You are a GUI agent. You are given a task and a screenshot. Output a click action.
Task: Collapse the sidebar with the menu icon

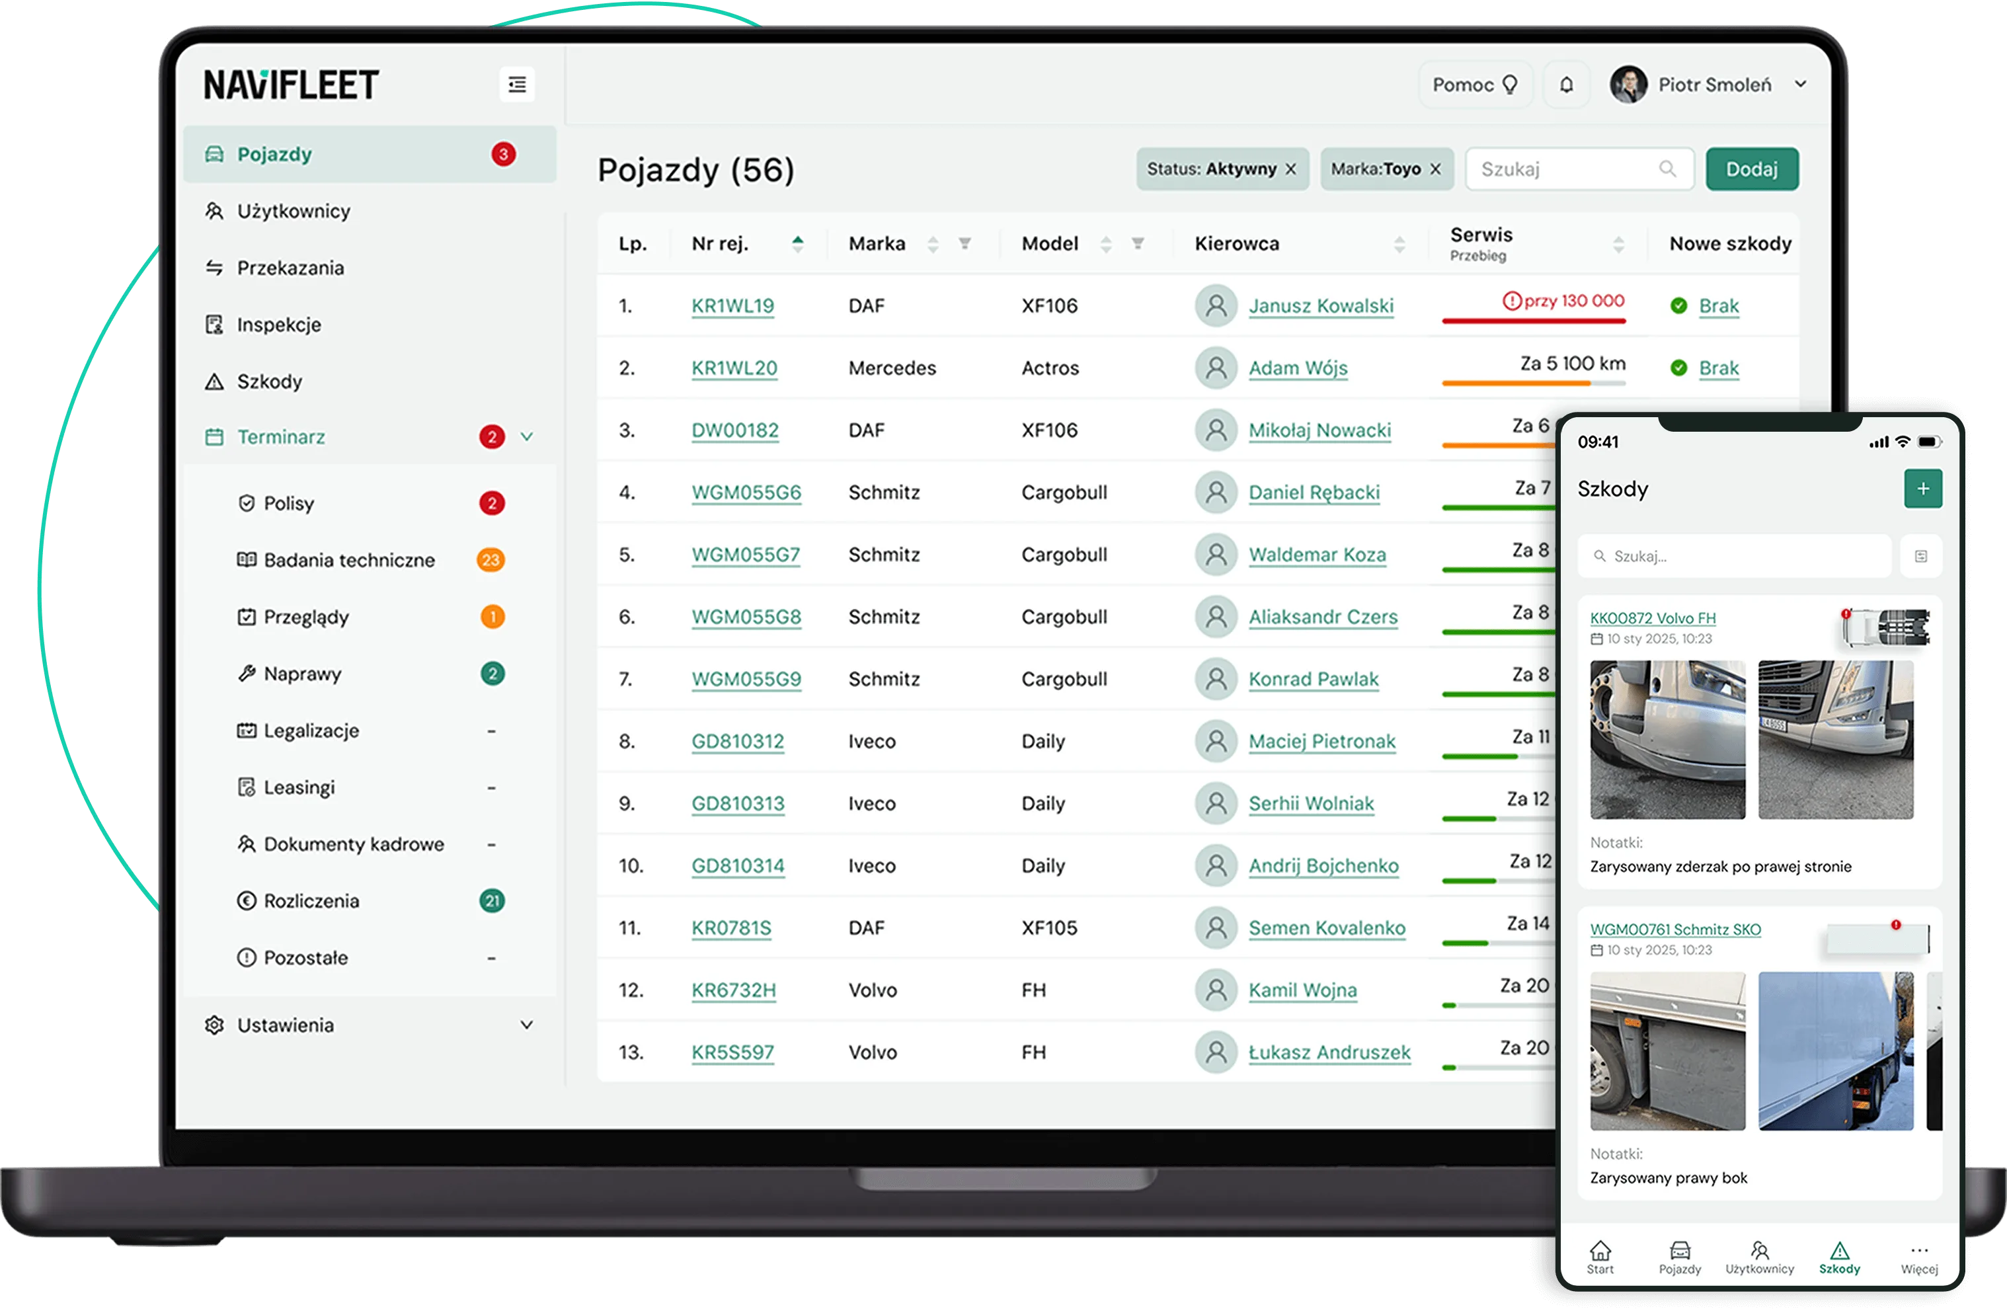517,85
